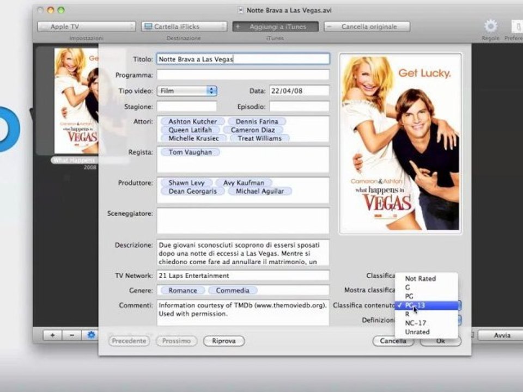Click the Ok button
The image size is (523, 392).
[441, 341]
